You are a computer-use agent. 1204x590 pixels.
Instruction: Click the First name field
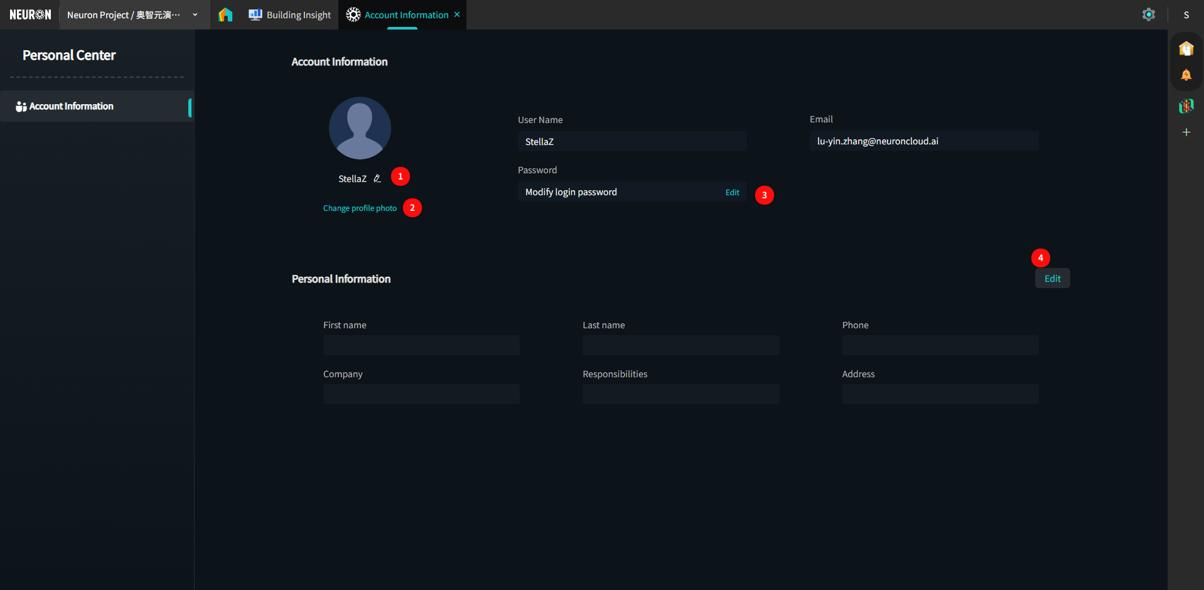[x=421, y=345]
